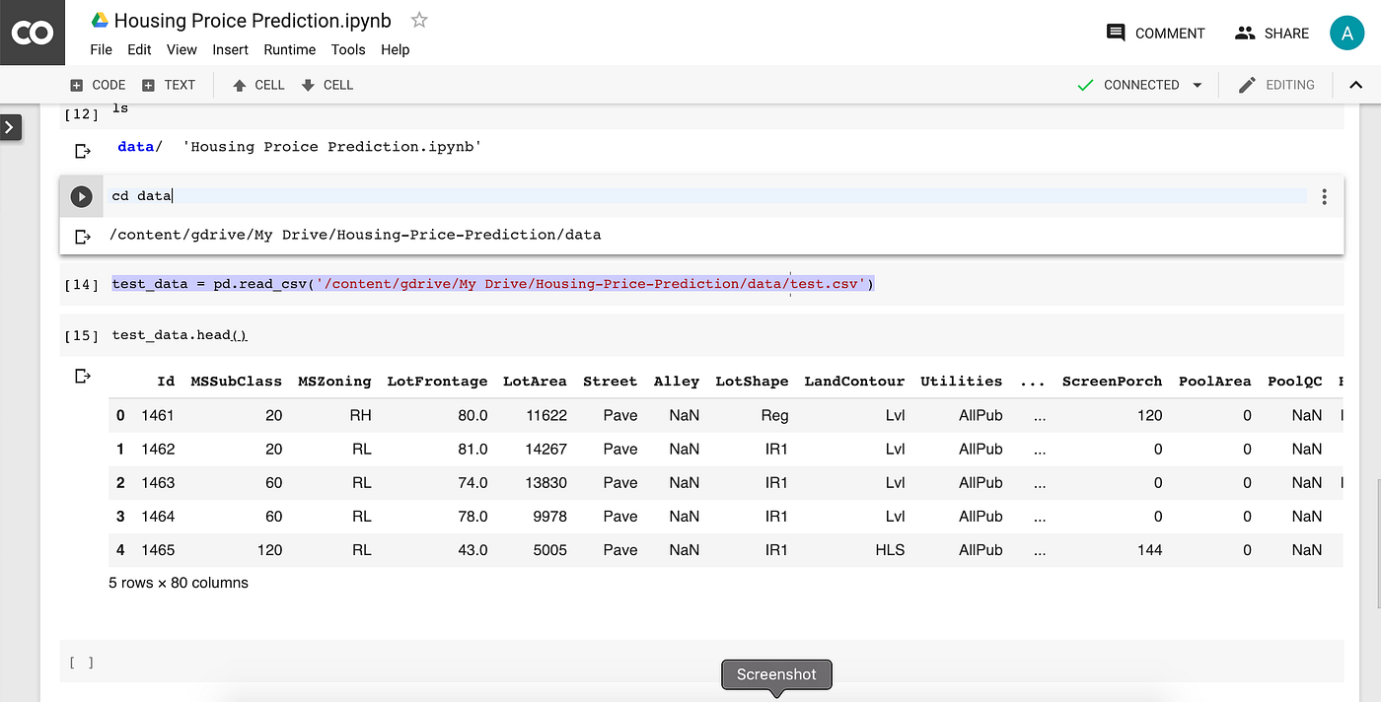Screen dimensions: 1381x702
Task: Open the CONNECTED runtime dropdown arrow
Action: 1198,85
